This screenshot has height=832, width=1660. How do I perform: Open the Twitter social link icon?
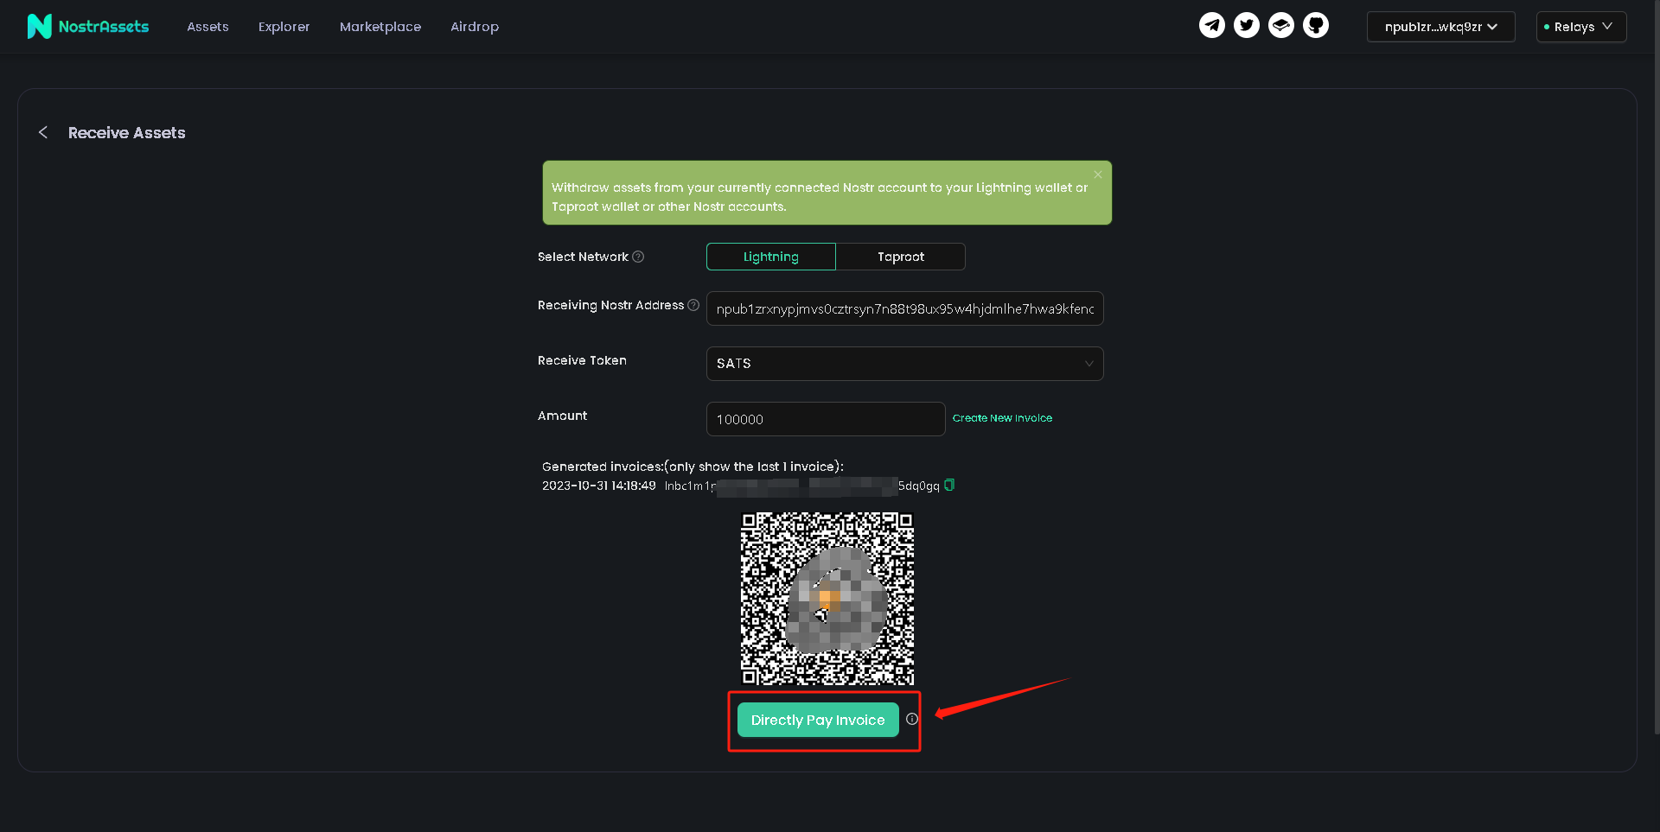point(1246,25)
